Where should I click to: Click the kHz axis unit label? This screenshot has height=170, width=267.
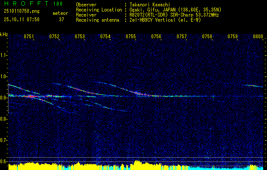click(x=4, y=34)
